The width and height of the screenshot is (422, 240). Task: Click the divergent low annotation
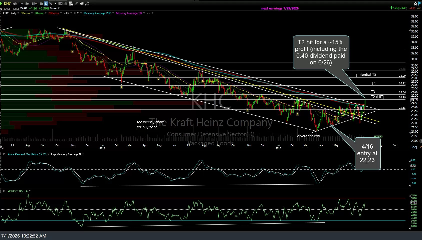point(308,136)
